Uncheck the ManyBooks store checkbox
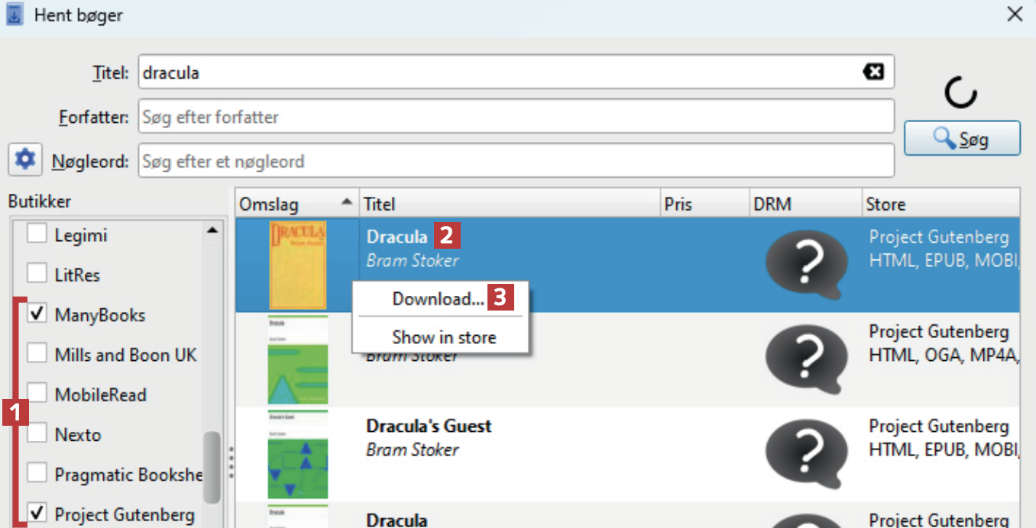 pyautogui.click(x=37, y=314)
